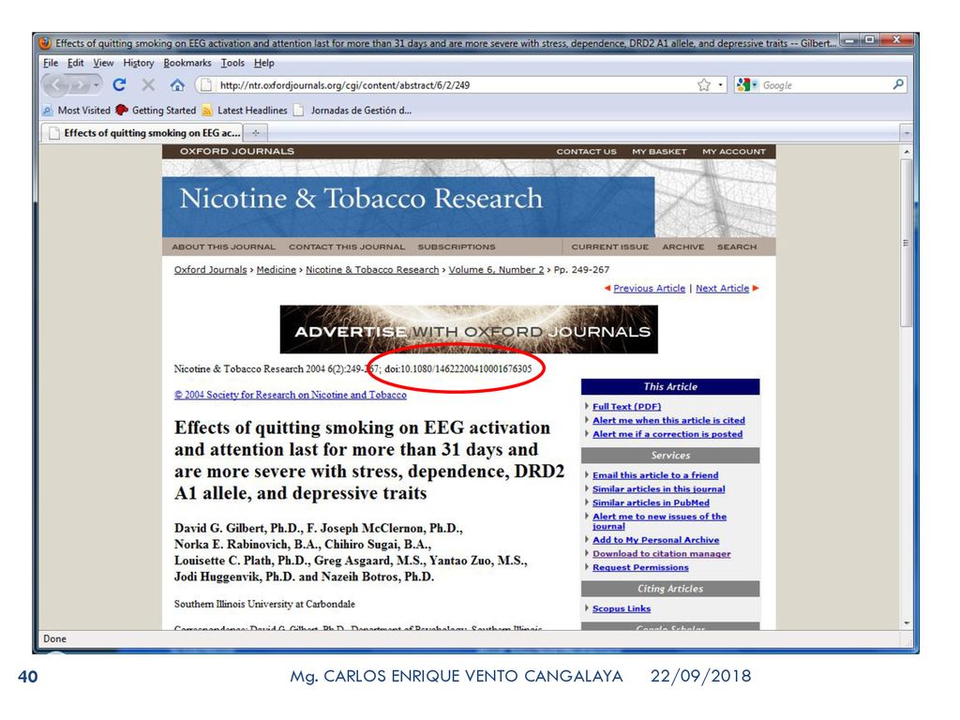The width and height of the screenshot is (960, 720).
Task: Click Request Permissions link
Action: 640,567
